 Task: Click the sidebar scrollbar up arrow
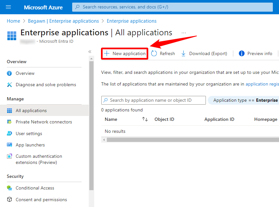[92, 59]
